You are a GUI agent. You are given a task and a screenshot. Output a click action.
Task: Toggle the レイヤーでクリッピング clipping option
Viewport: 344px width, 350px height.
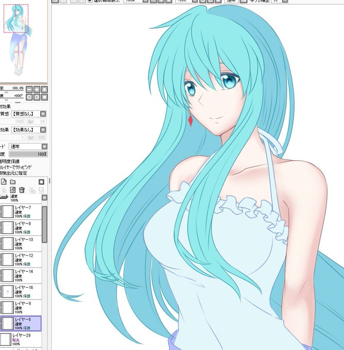[15, 167]
